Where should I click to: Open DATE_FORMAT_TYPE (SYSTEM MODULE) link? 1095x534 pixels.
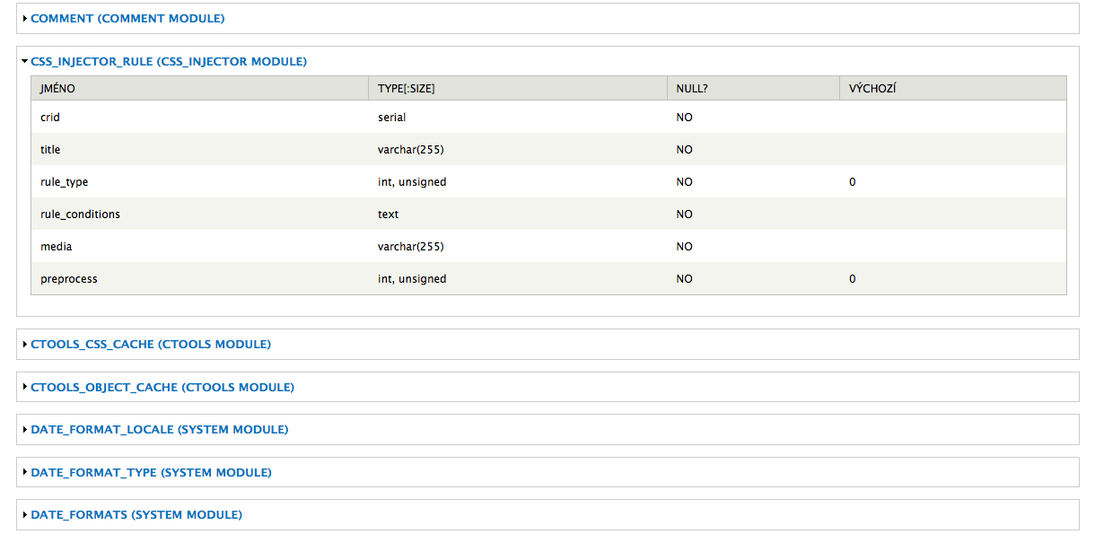coord(151,473)
